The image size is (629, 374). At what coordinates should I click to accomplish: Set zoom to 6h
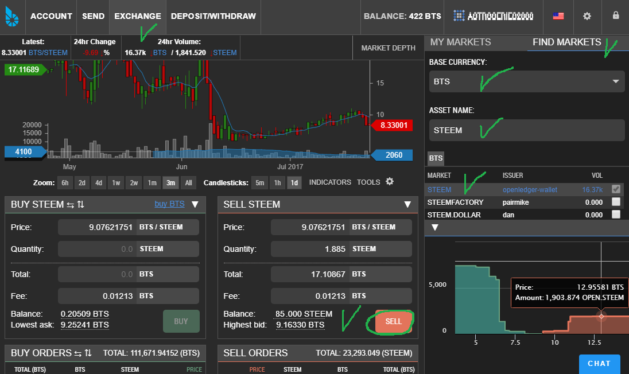pos(65,183)
